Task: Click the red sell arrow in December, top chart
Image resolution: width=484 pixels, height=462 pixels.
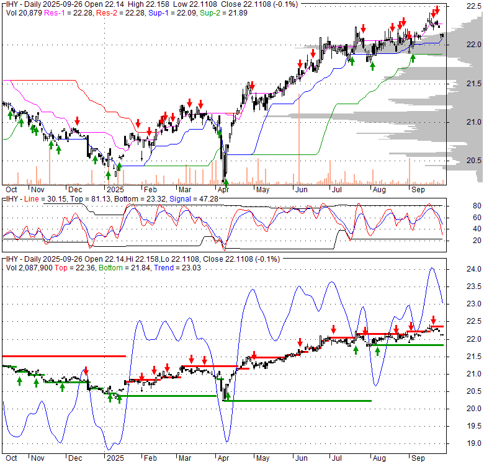Action: pyautogui.click(x=77, y=121)
